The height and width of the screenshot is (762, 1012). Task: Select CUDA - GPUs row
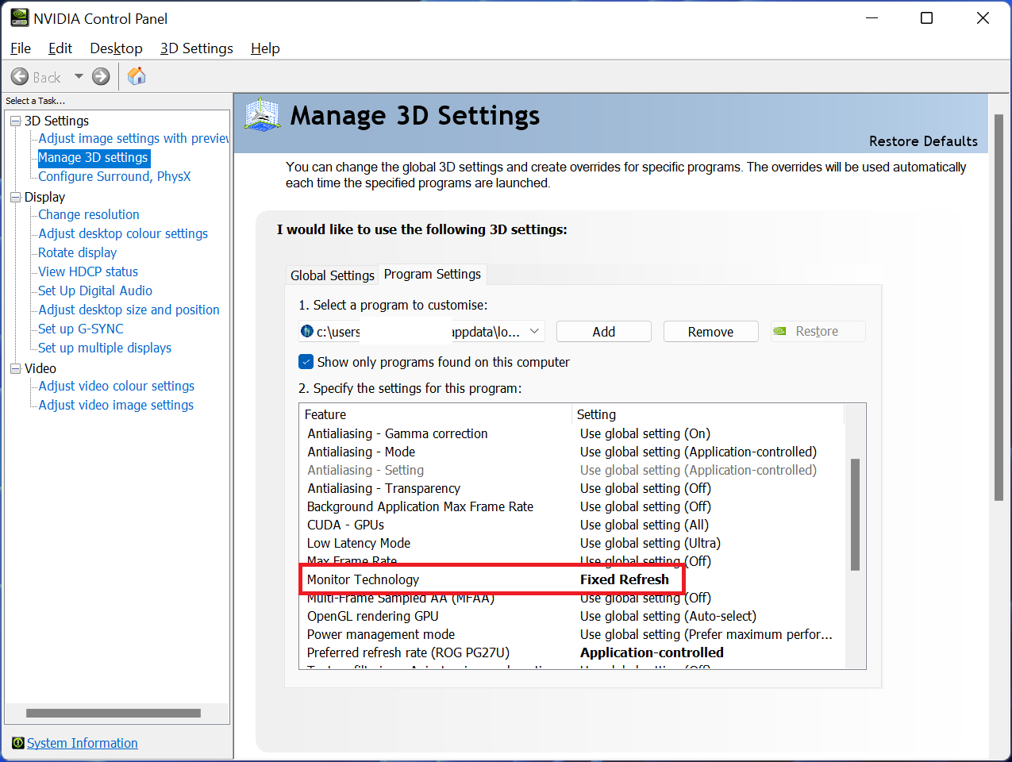click(x=571, y=525)
